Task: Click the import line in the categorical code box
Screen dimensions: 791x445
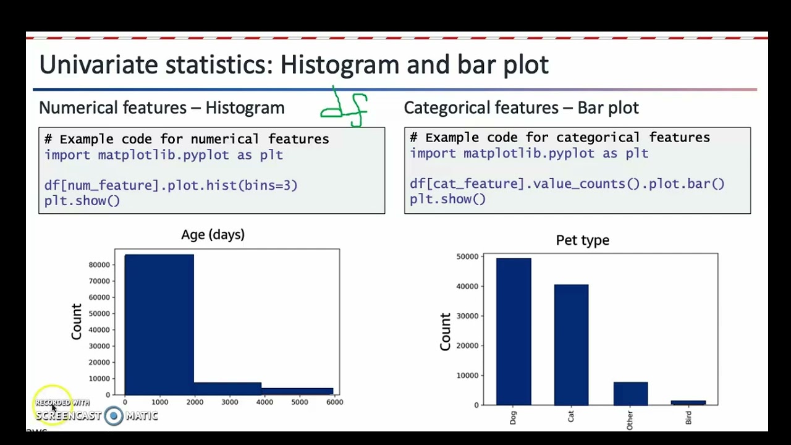Action: click(529, 153)
